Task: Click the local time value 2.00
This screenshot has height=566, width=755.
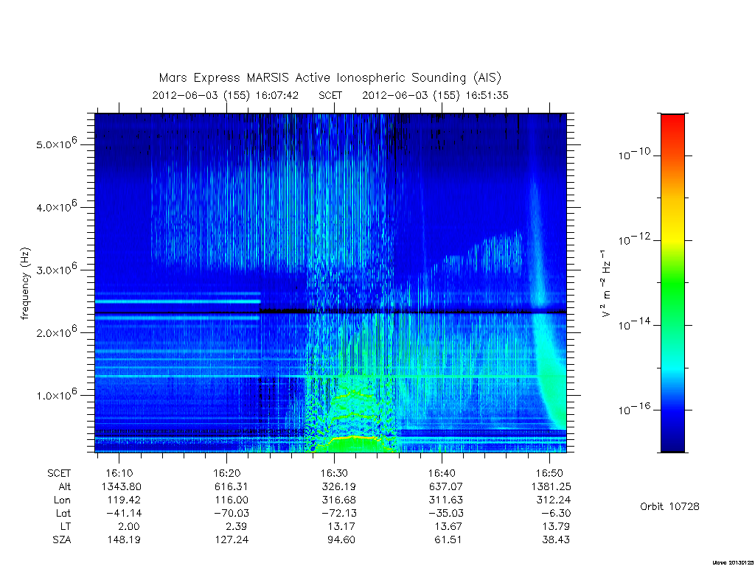Action: pyautogui.click(x=128, y=526)
